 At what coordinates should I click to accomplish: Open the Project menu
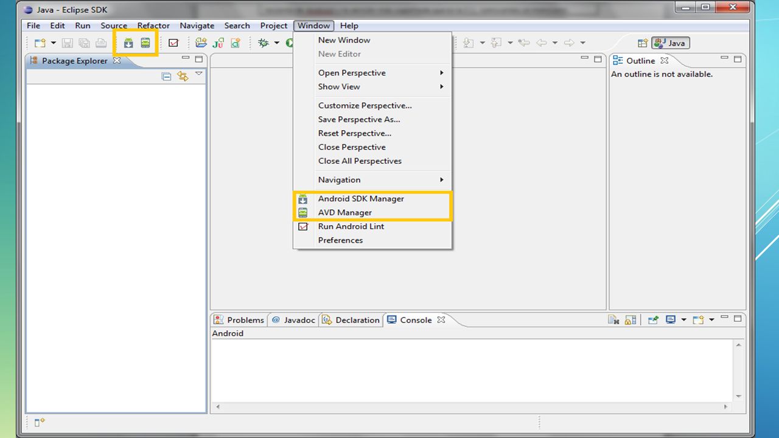coord(274,26)
